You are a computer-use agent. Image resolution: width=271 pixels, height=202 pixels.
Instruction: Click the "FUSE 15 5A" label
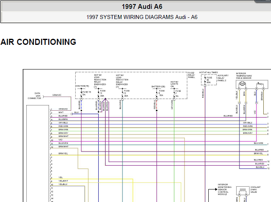coord(87,93)
